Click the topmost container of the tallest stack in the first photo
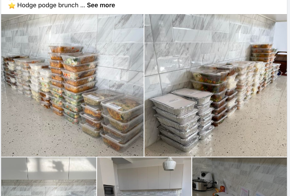Image resolution: width=290 pixels, height=196 pixels. tap(65, 49)
